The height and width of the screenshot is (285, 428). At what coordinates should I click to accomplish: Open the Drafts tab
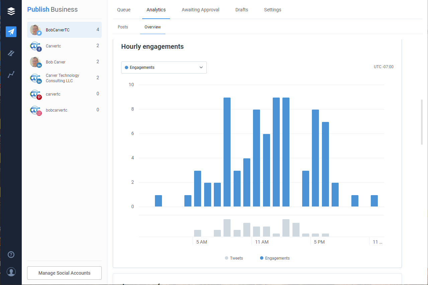click(x=242, y=10)
